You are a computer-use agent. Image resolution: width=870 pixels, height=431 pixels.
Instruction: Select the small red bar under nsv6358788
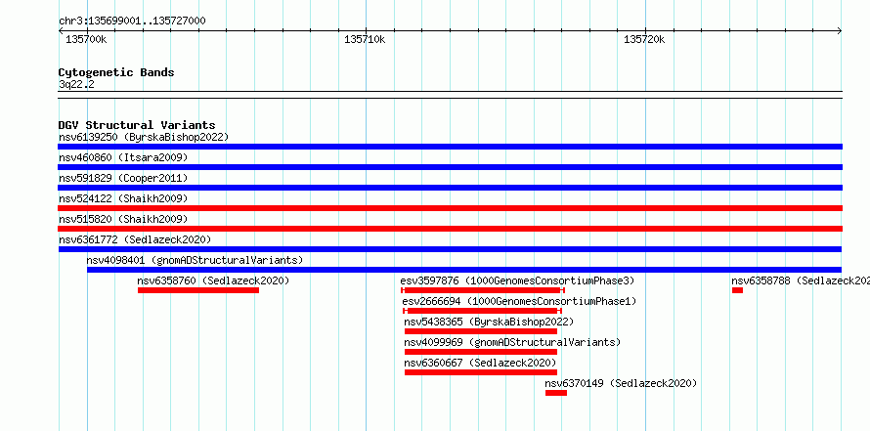[737, 290]
